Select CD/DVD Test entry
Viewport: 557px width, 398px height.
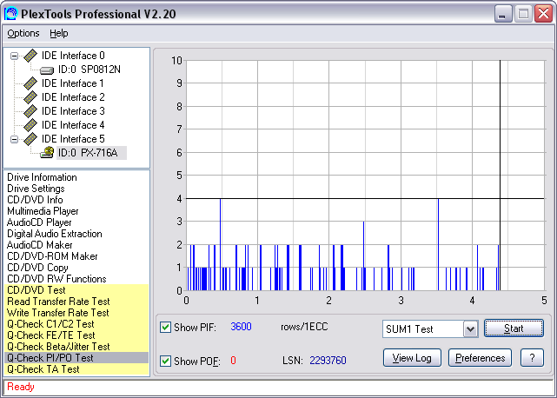(36, 290)
